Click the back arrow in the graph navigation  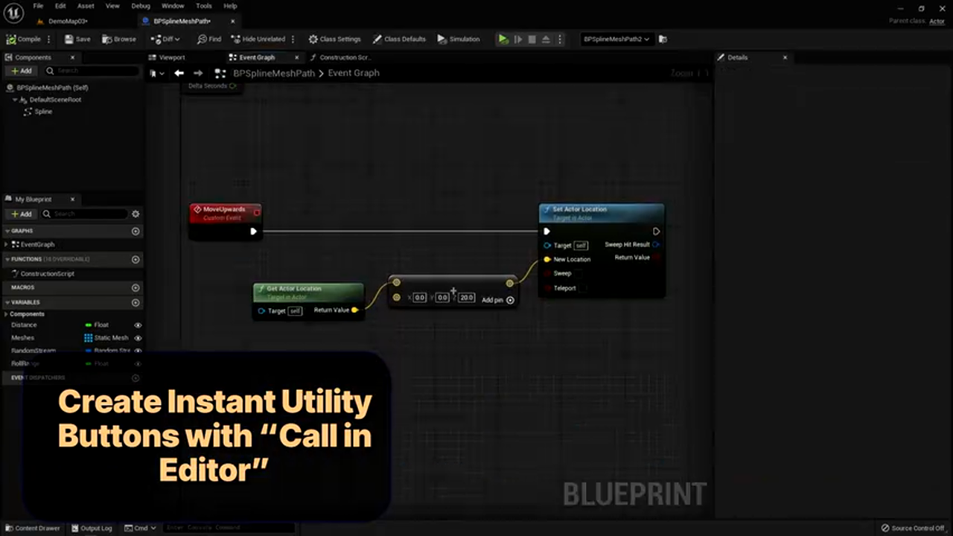179,73
